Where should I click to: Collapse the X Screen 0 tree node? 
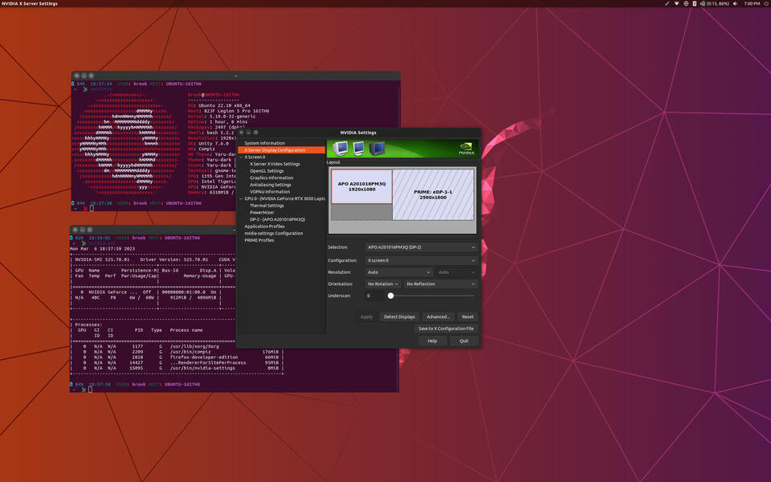pos(241,157)
